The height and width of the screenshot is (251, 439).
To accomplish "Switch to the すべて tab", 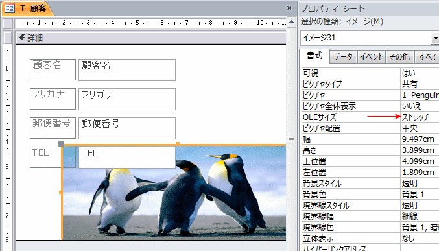I will tap(427, 57).
